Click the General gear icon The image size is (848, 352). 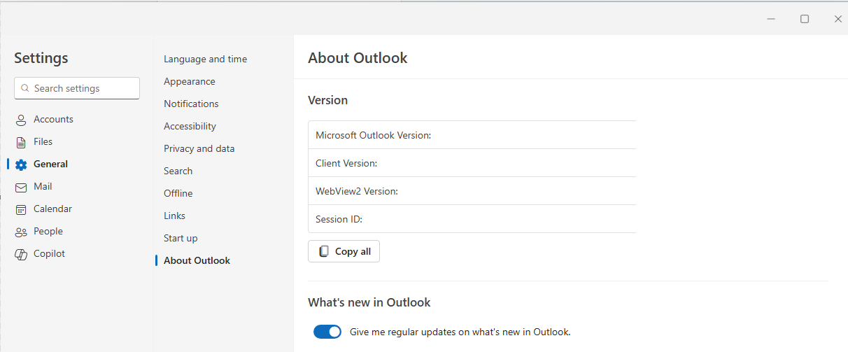(x=21, y=164)
